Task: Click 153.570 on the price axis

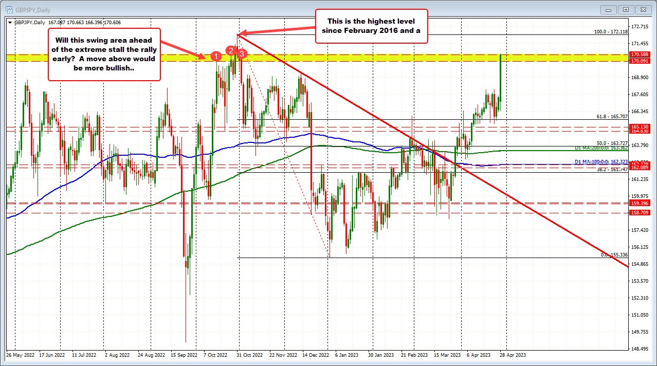Action: pos(640,281)
